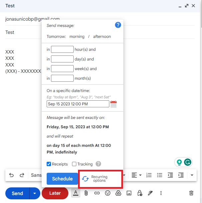This screenshot has height=203, width=202.
Task: Click the day(s) input field
Action: [x=62, y=59]
